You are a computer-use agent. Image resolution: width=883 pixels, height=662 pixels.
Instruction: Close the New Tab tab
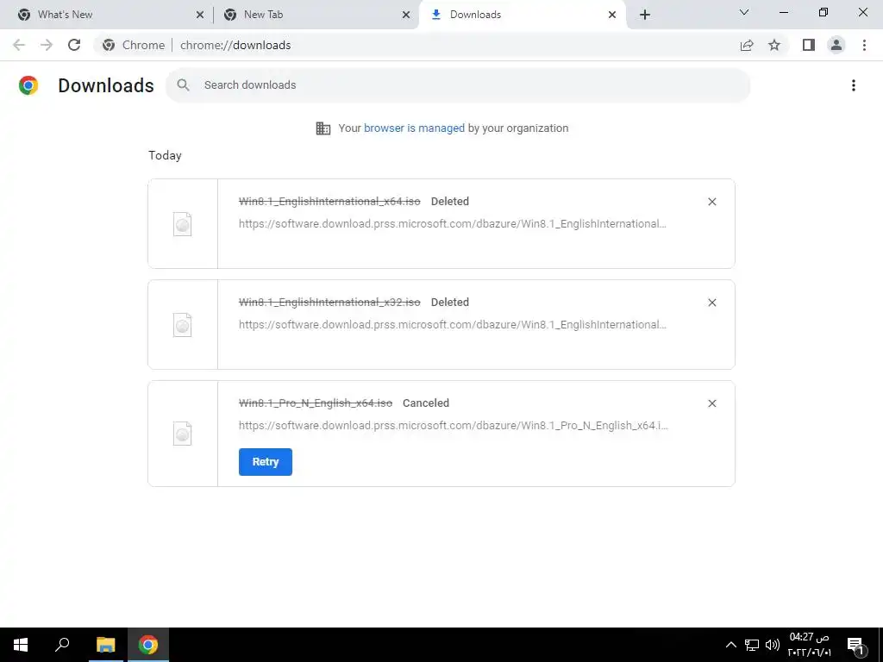pyautogui.click(x=406, y=15)
